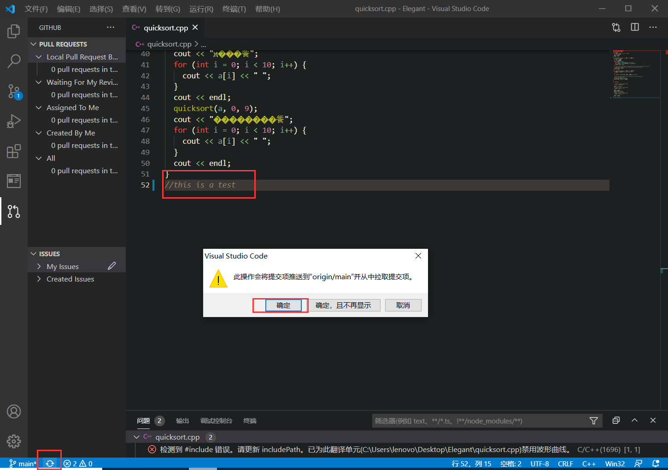This screenshot has width=668, height=470.
Task: Maximize the bottom panel with the up chevron
Action: click(634, 420)
